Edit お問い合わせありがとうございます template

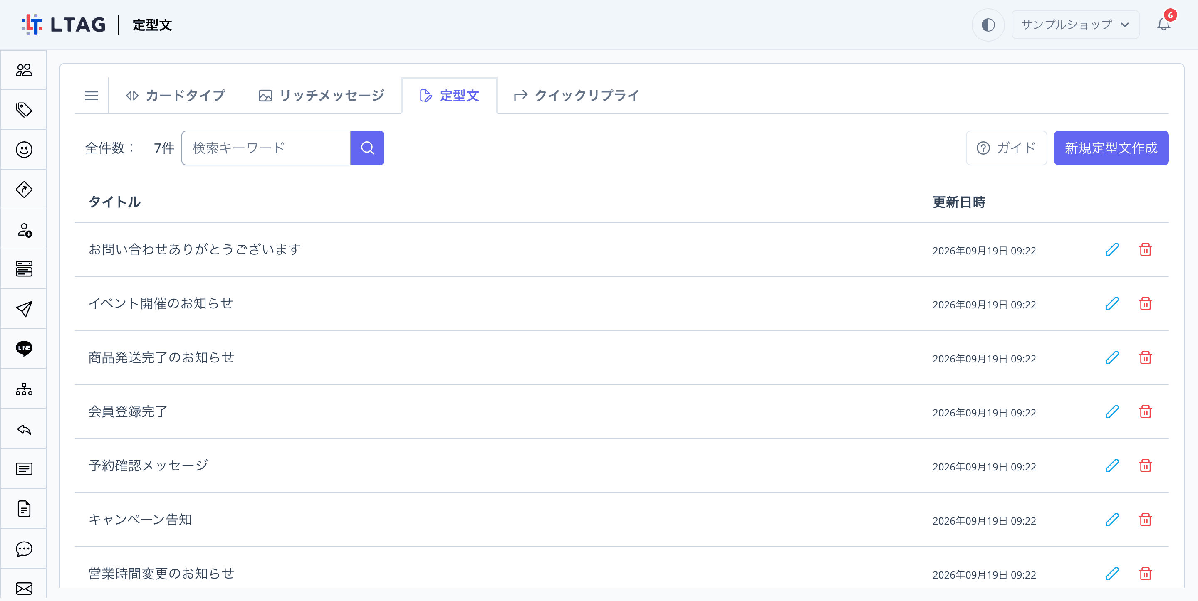pos(1112,250)
